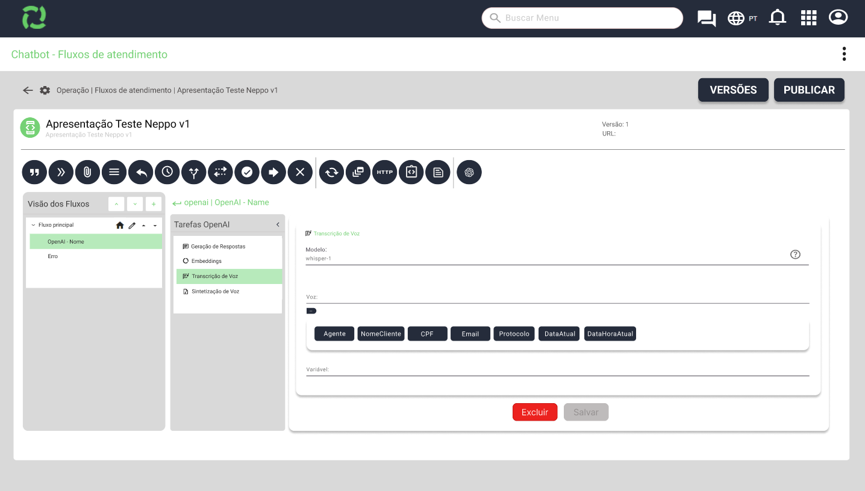The width and height of the screenshot is (865, 491).
Task: Click the double chevron toolbar icon
Action: pyautogui.click(x=61, y=172)
